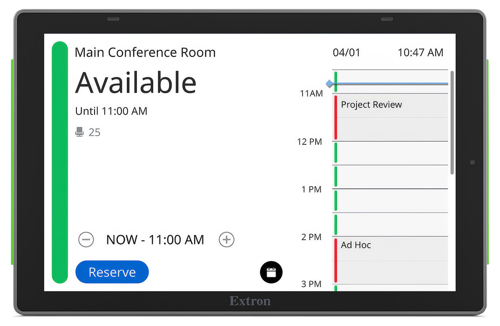Select the free 12:30 PM time slot

click(390, 177)
